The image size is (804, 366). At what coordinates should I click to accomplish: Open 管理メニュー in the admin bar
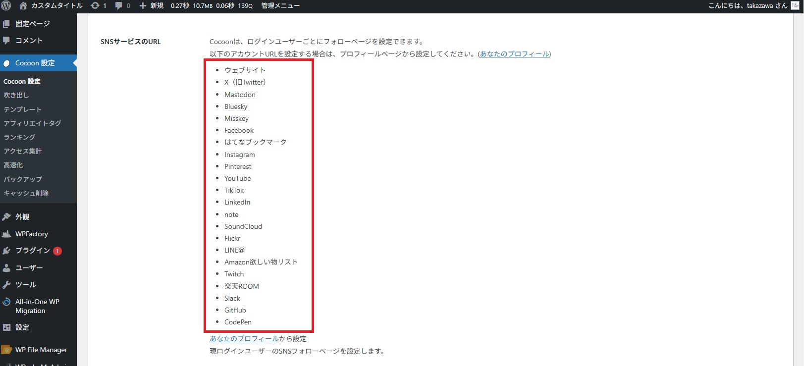coord(280,6)
